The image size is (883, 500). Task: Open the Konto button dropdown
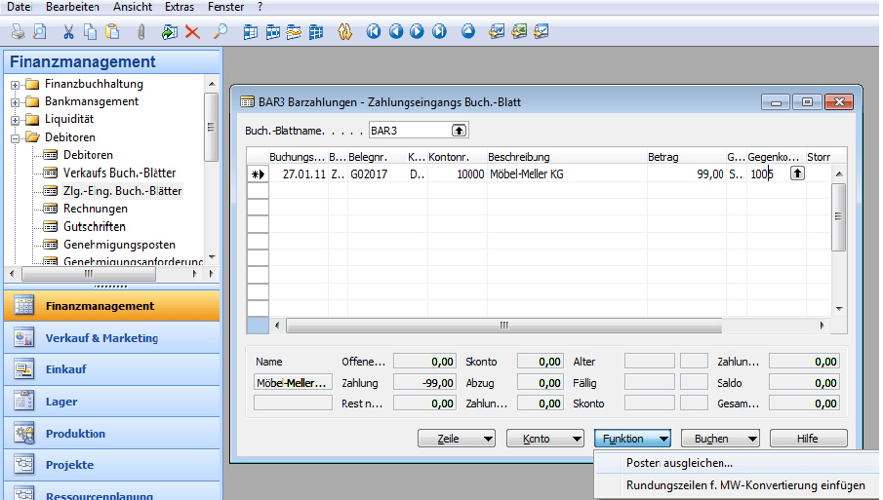pos(577,439)
